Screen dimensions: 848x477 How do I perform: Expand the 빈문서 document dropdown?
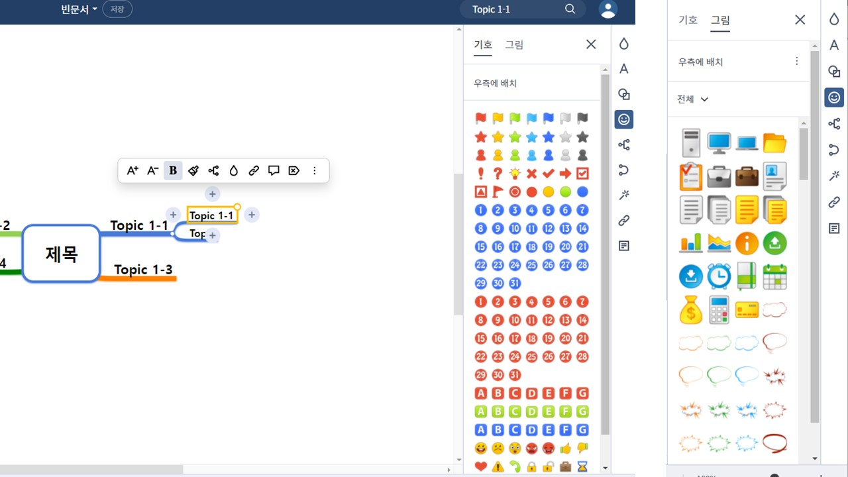pos(79,9)
